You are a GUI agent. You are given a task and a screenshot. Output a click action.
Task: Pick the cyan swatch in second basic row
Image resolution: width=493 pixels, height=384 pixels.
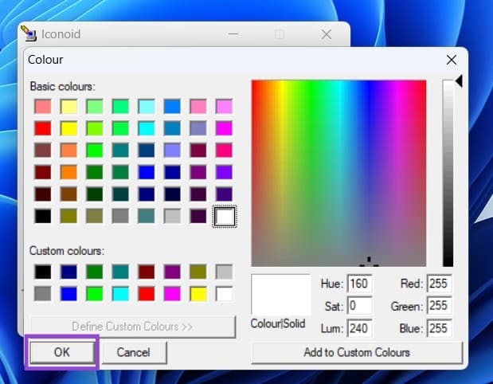pos(147,128)
